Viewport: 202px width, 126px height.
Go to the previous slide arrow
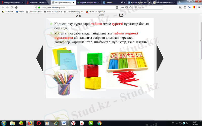click(x=40, y=58)
